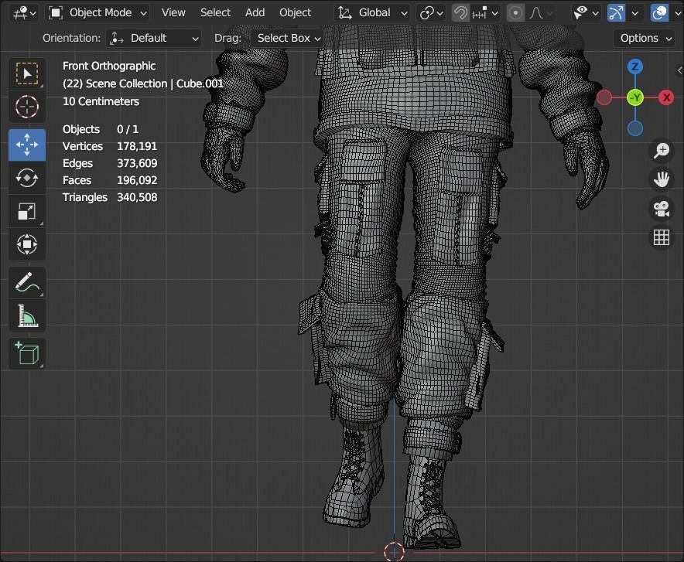
Task: Open Object Mode dropdown
Action: coord(97,12)
